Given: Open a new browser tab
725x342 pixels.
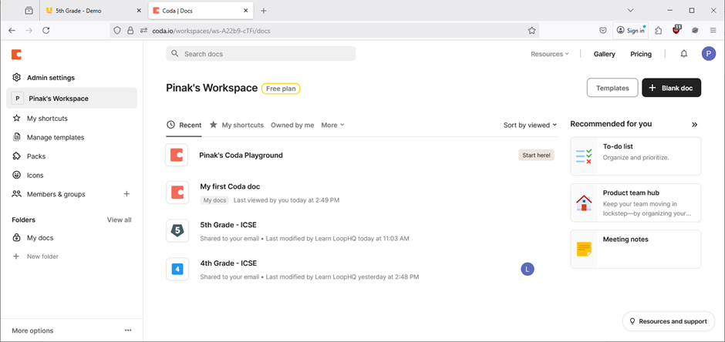Looking at the screenshot, I should pos(264,10).
